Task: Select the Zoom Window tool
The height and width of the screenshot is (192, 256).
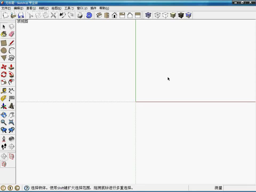Action: pyautogui.click(x=11, y=122)
